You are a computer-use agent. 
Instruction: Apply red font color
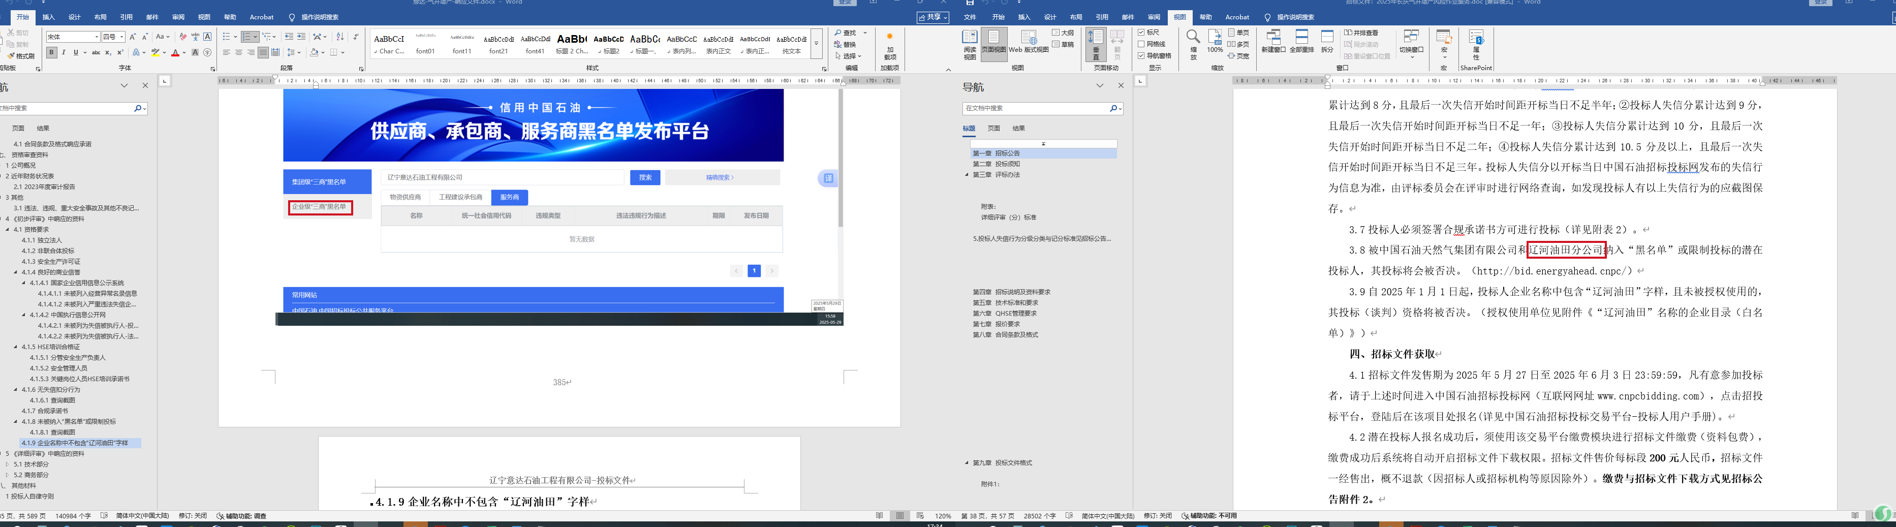175,52
